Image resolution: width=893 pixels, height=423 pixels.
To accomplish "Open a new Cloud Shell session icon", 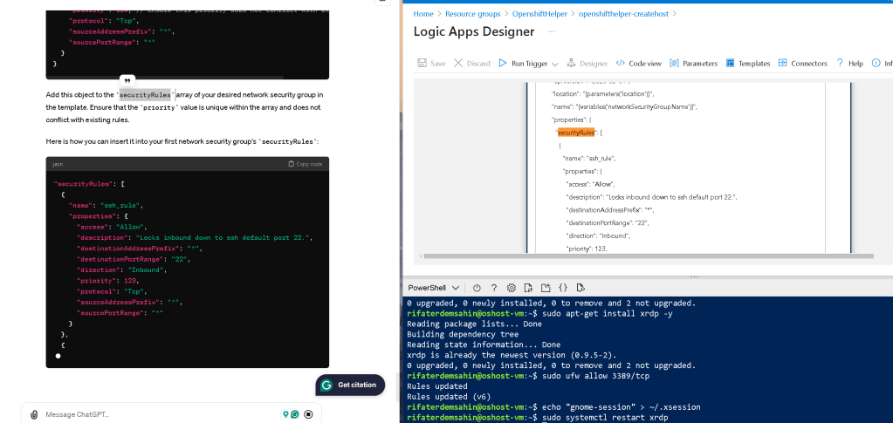I will pyautogui.click(x=546, y=288).
